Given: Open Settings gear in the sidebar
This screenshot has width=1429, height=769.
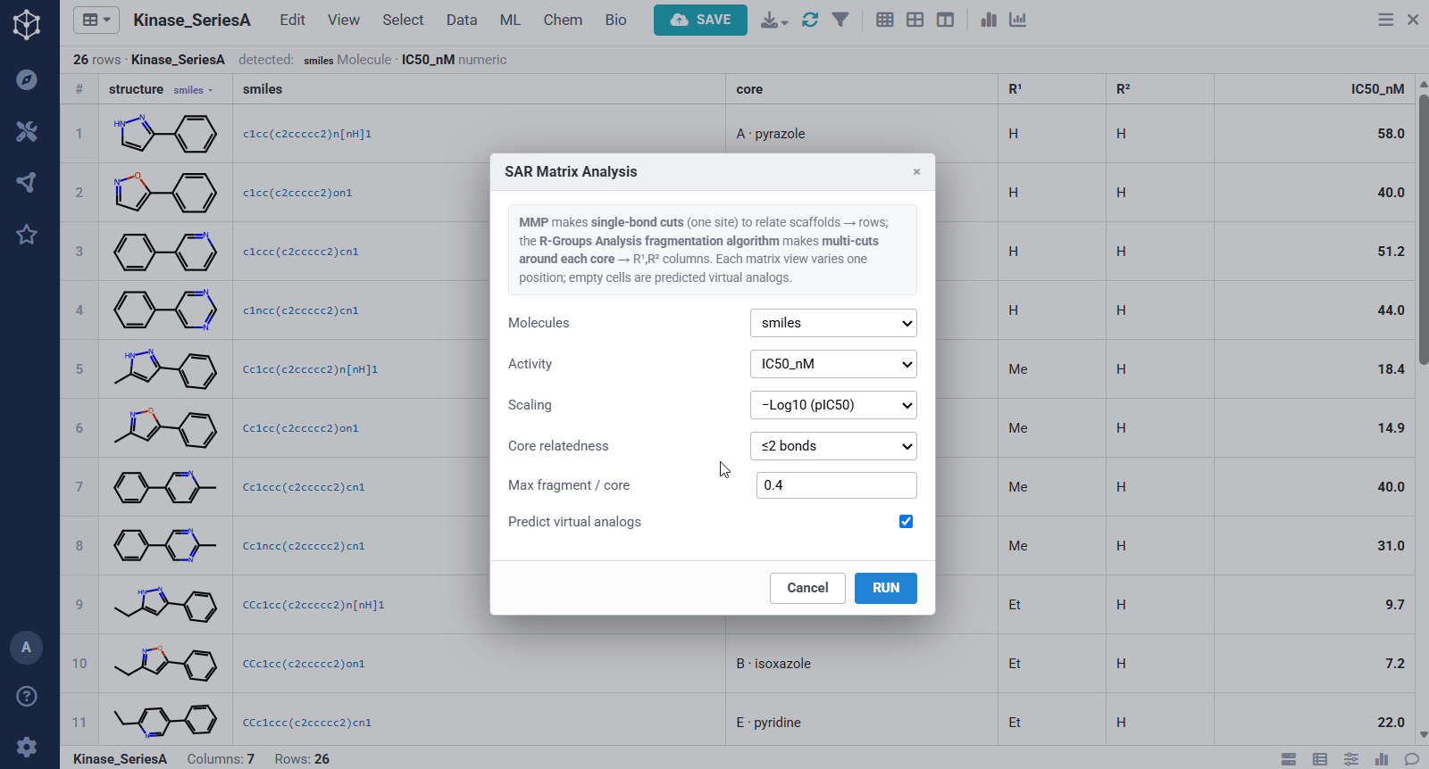Looking at the screenshot, I should [x=27, y=747].
